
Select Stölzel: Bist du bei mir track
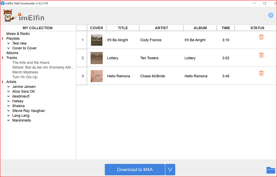(43, 67)
